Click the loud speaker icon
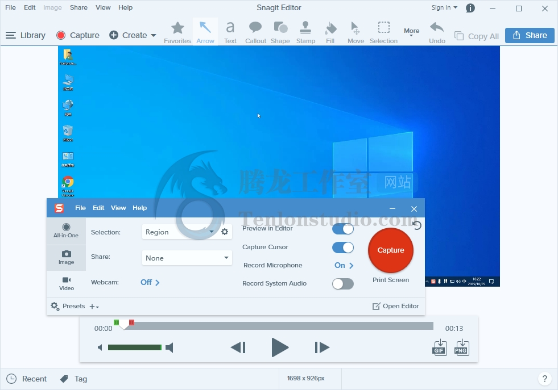The height and width of the screenshot is (390, 558). coord(170,347)
